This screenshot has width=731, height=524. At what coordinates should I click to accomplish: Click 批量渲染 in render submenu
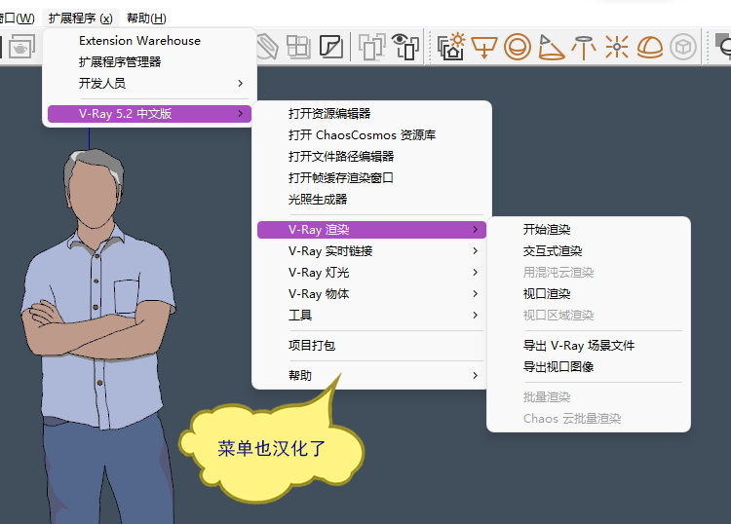[x=589, y=397]
